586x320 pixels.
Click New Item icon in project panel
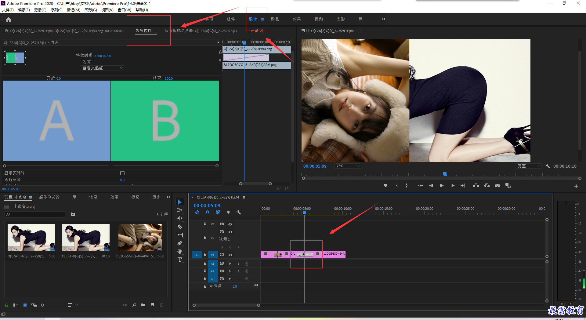coord(153,305)
